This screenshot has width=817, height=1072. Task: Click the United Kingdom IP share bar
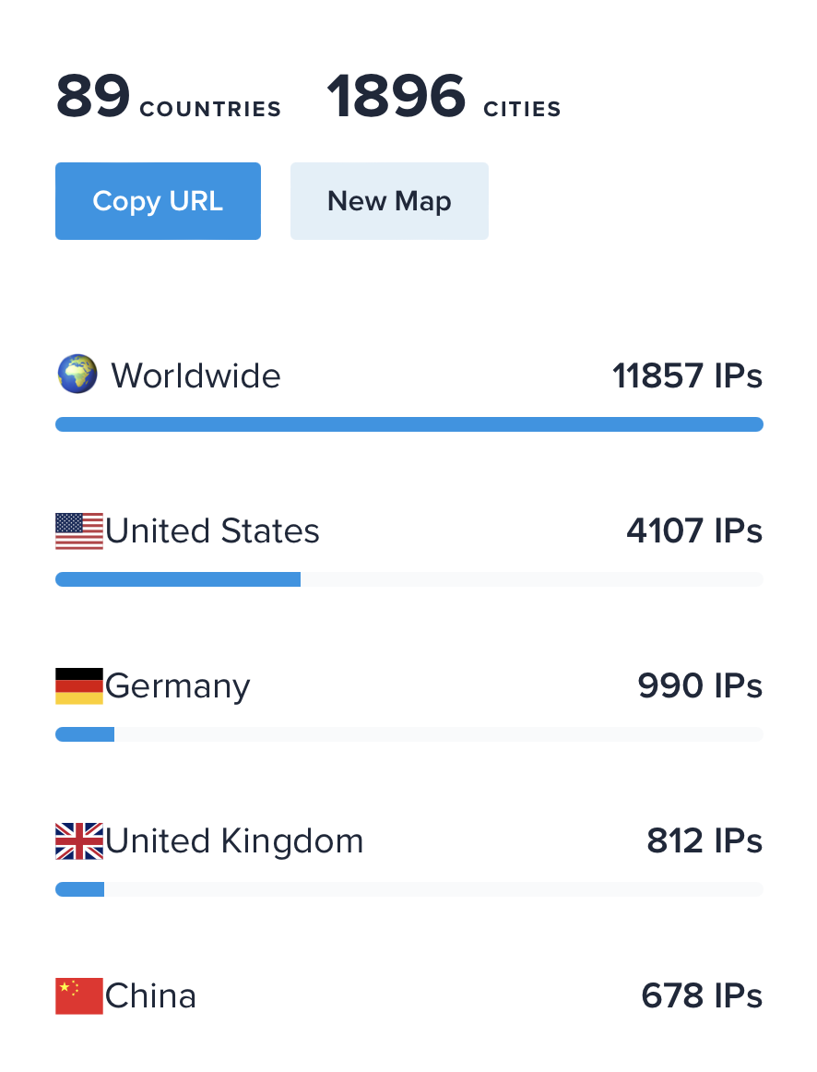408,889
